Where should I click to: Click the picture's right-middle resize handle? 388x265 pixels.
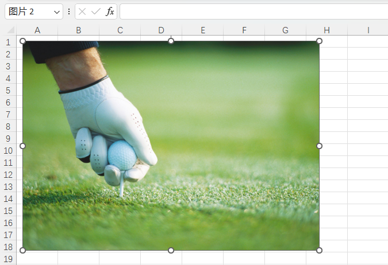[320, 146]
